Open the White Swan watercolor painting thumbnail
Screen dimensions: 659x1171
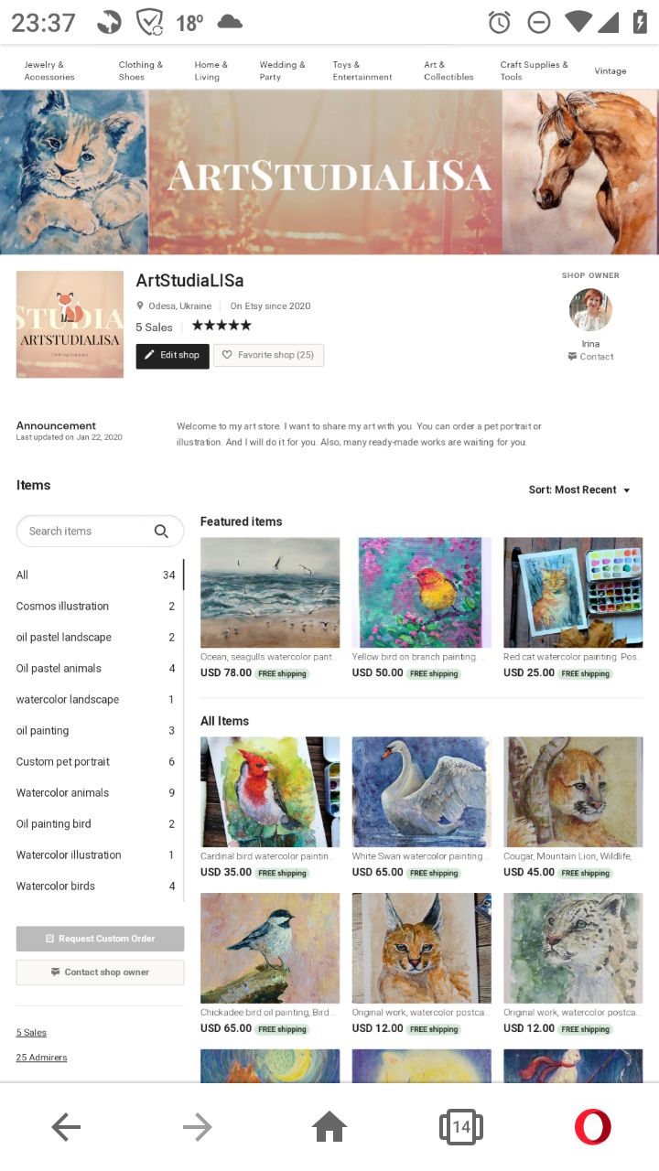click(421, 792)
